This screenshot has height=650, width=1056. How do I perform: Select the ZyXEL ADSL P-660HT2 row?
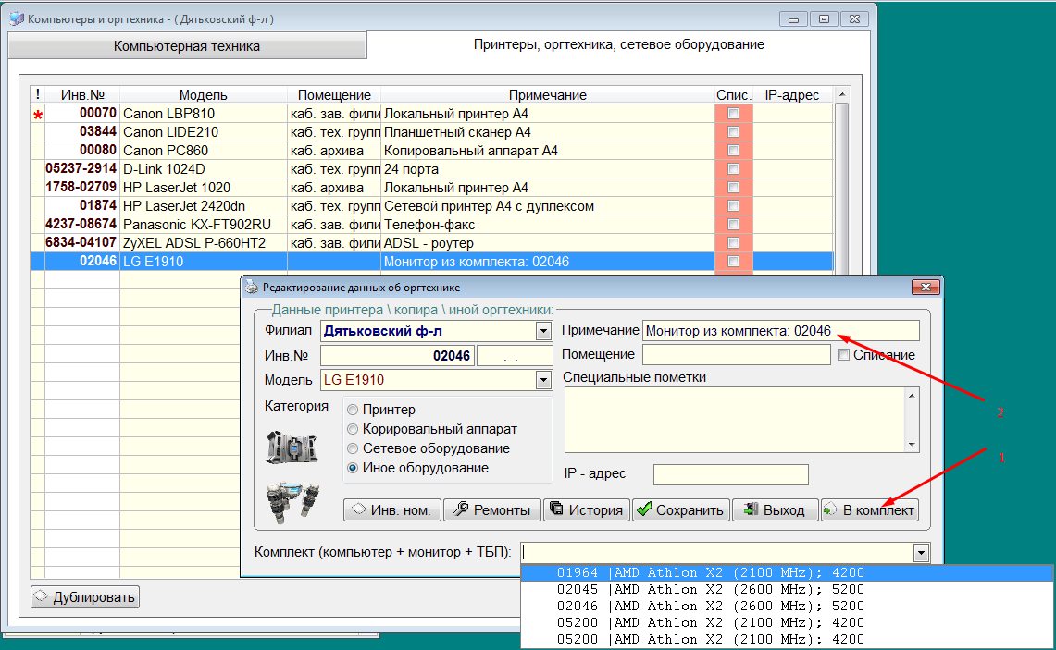431,243
